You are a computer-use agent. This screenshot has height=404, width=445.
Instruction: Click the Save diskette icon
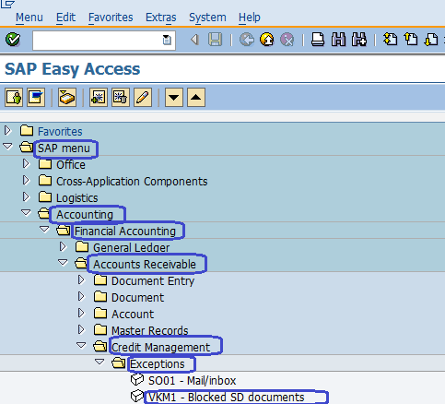215,40
